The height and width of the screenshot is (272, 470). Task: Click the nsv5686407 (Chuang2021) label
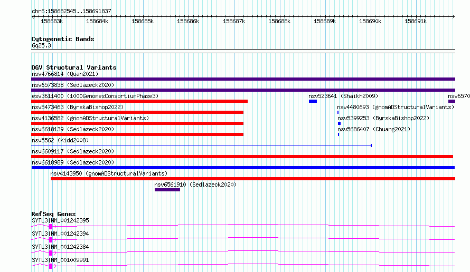374,129
